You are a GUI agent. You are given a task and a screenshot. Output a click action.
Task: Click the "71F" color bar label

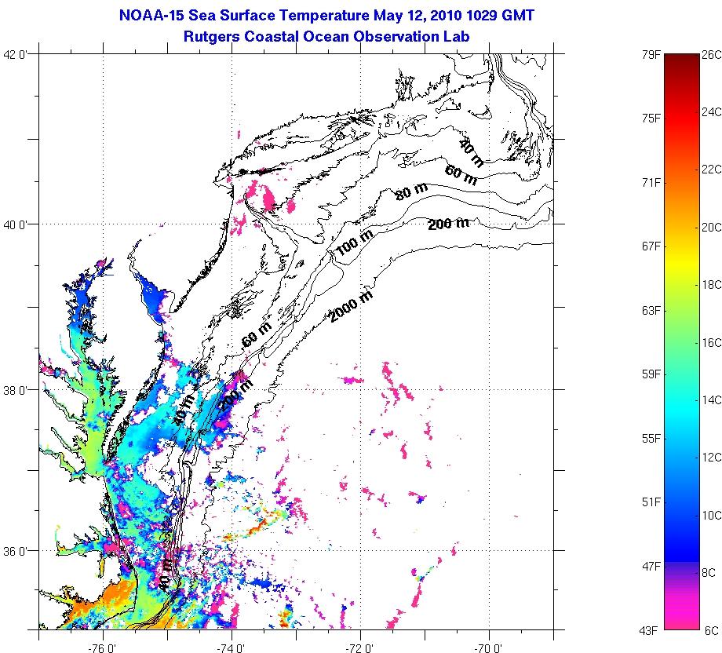(651, 183)
